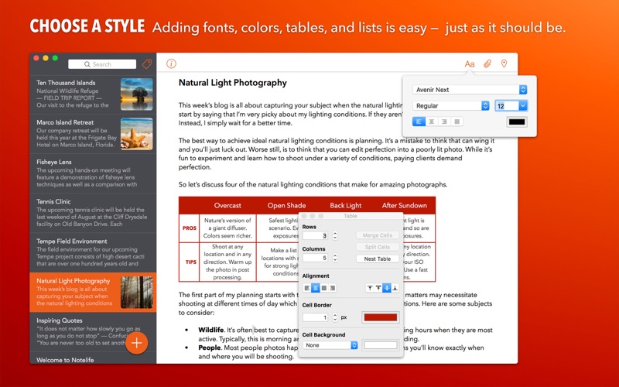Viewport: 619px width, 387px height.
Task: Set second vertical alignment option in Table panel
Action: [378, 288]
